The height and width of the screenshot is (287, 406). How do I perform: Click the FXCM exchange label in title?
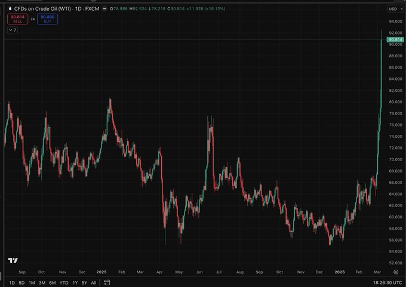click(92, 9)
